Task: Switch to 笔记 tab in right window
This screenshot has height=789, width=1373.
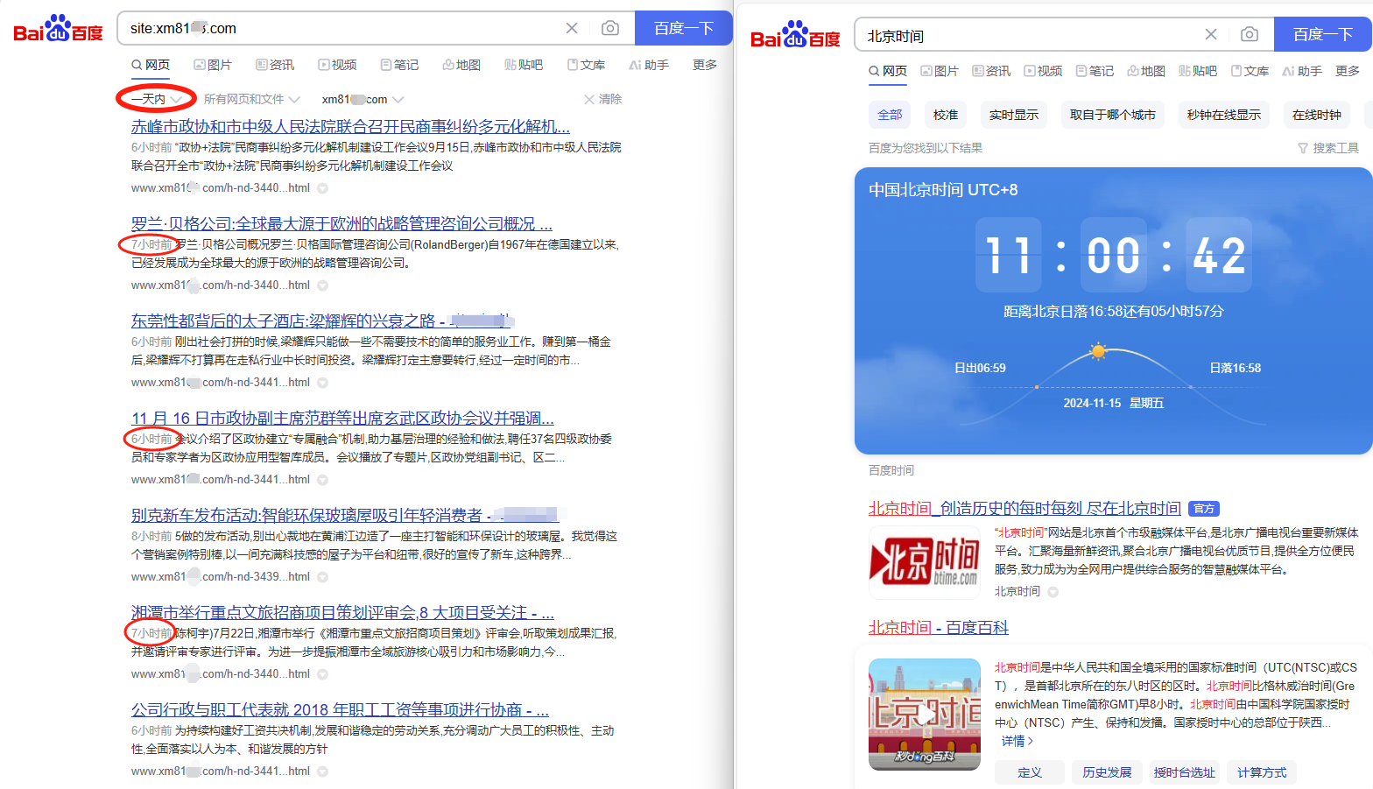Action: (x=1095, y=71)
